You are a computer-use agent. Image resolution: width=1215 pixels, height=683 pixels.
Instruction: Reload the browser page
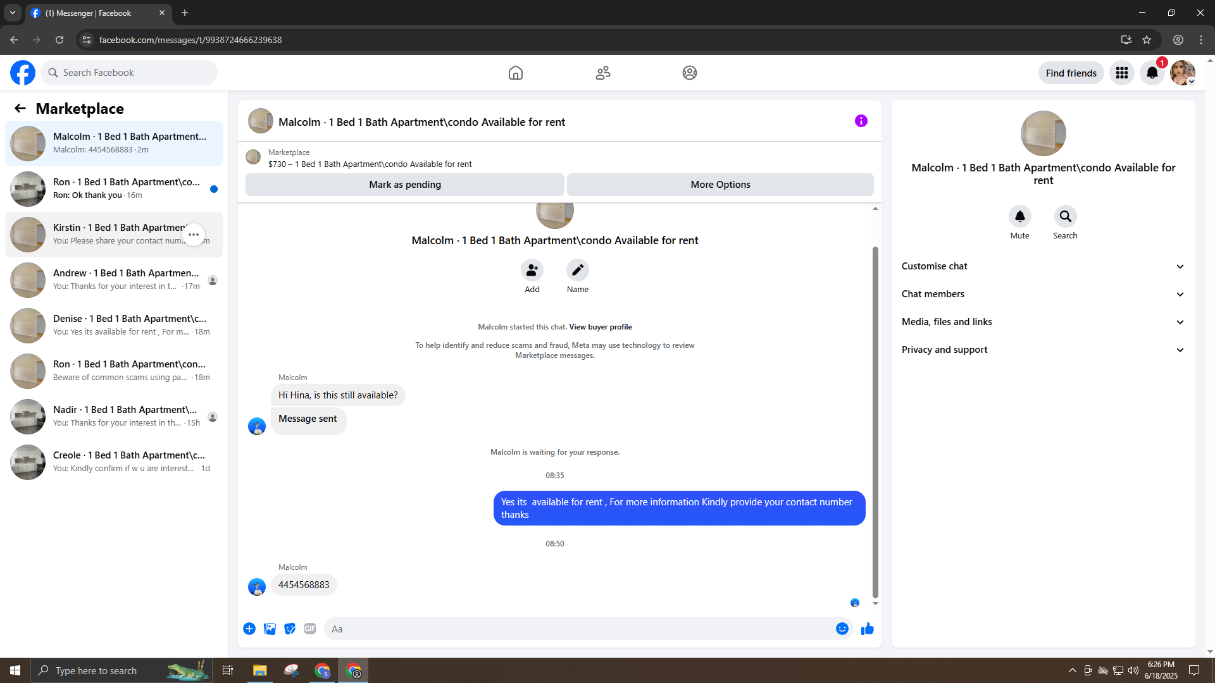[x=59, y=40]
